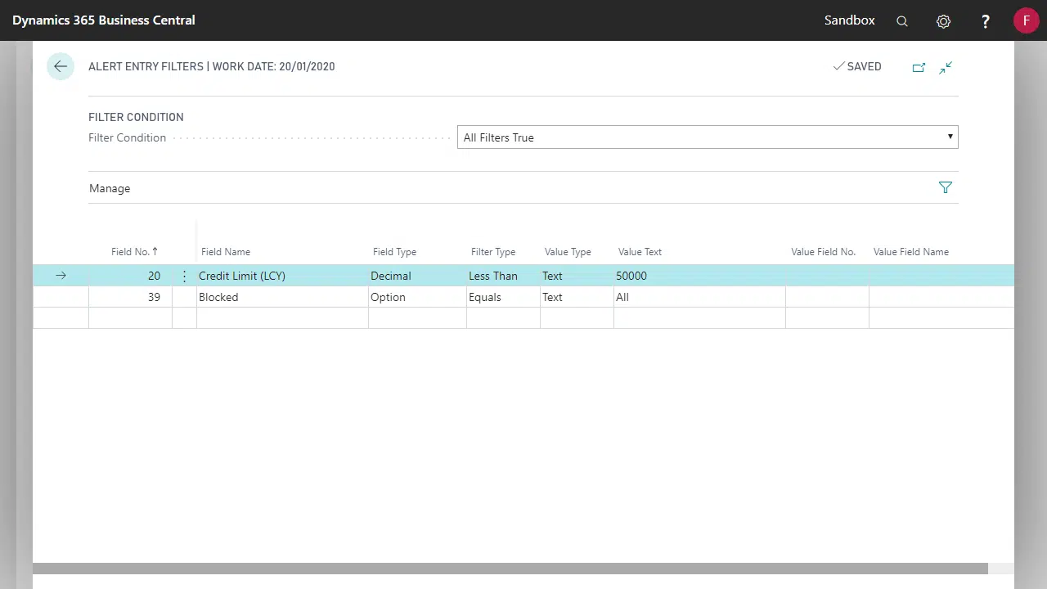This screenshot has width=1047, height=589.
Task: Open the Manage menu
Action: coord(110,188)
